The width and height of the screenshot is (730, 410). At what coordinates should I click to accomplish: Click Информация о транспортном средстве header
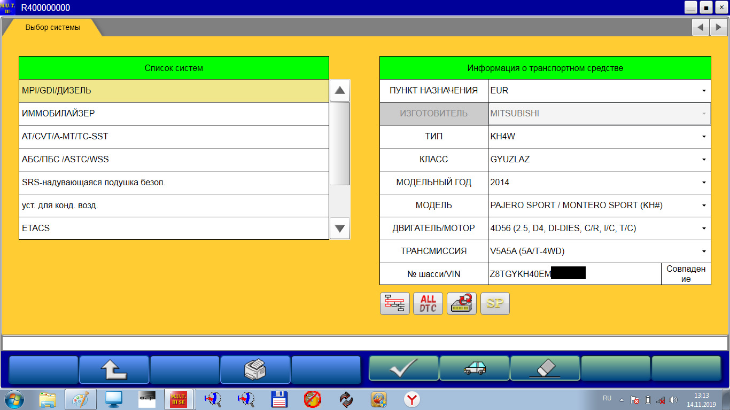pos(545,68)
